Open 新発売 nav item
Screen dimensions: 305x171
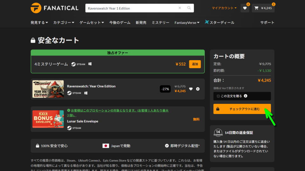click(x=141, y=22)
